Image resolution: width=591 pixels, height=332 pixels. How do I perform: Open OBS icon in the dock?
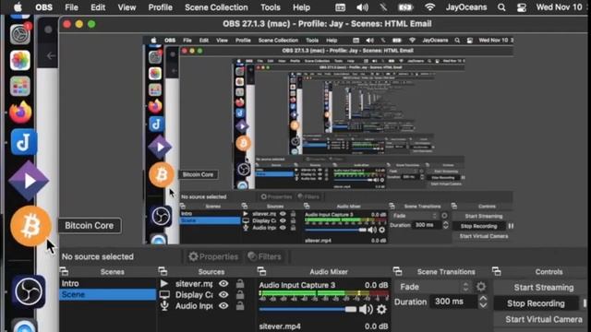(x=29, y=291)
